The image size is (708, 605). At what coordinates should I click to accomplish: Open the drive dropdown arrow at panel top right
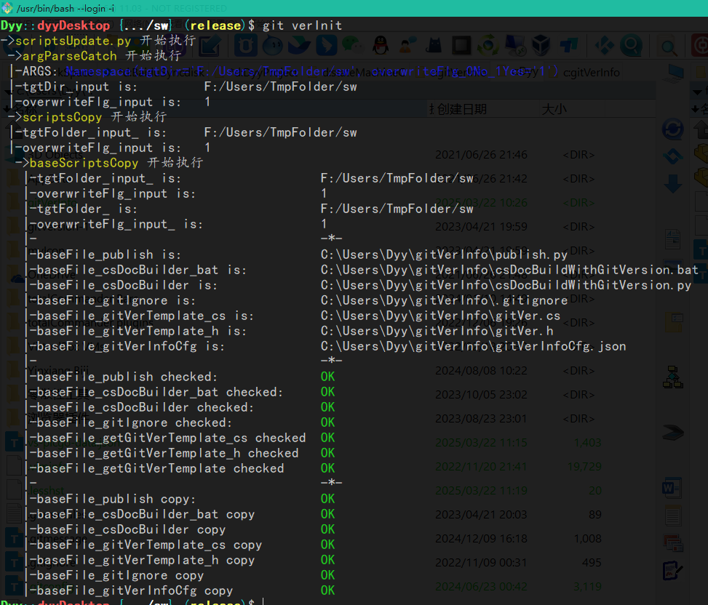pyautogui.click(x=698, y=92)
